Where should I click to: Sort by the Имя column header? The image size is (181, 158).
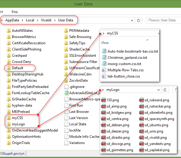(105, 43)
